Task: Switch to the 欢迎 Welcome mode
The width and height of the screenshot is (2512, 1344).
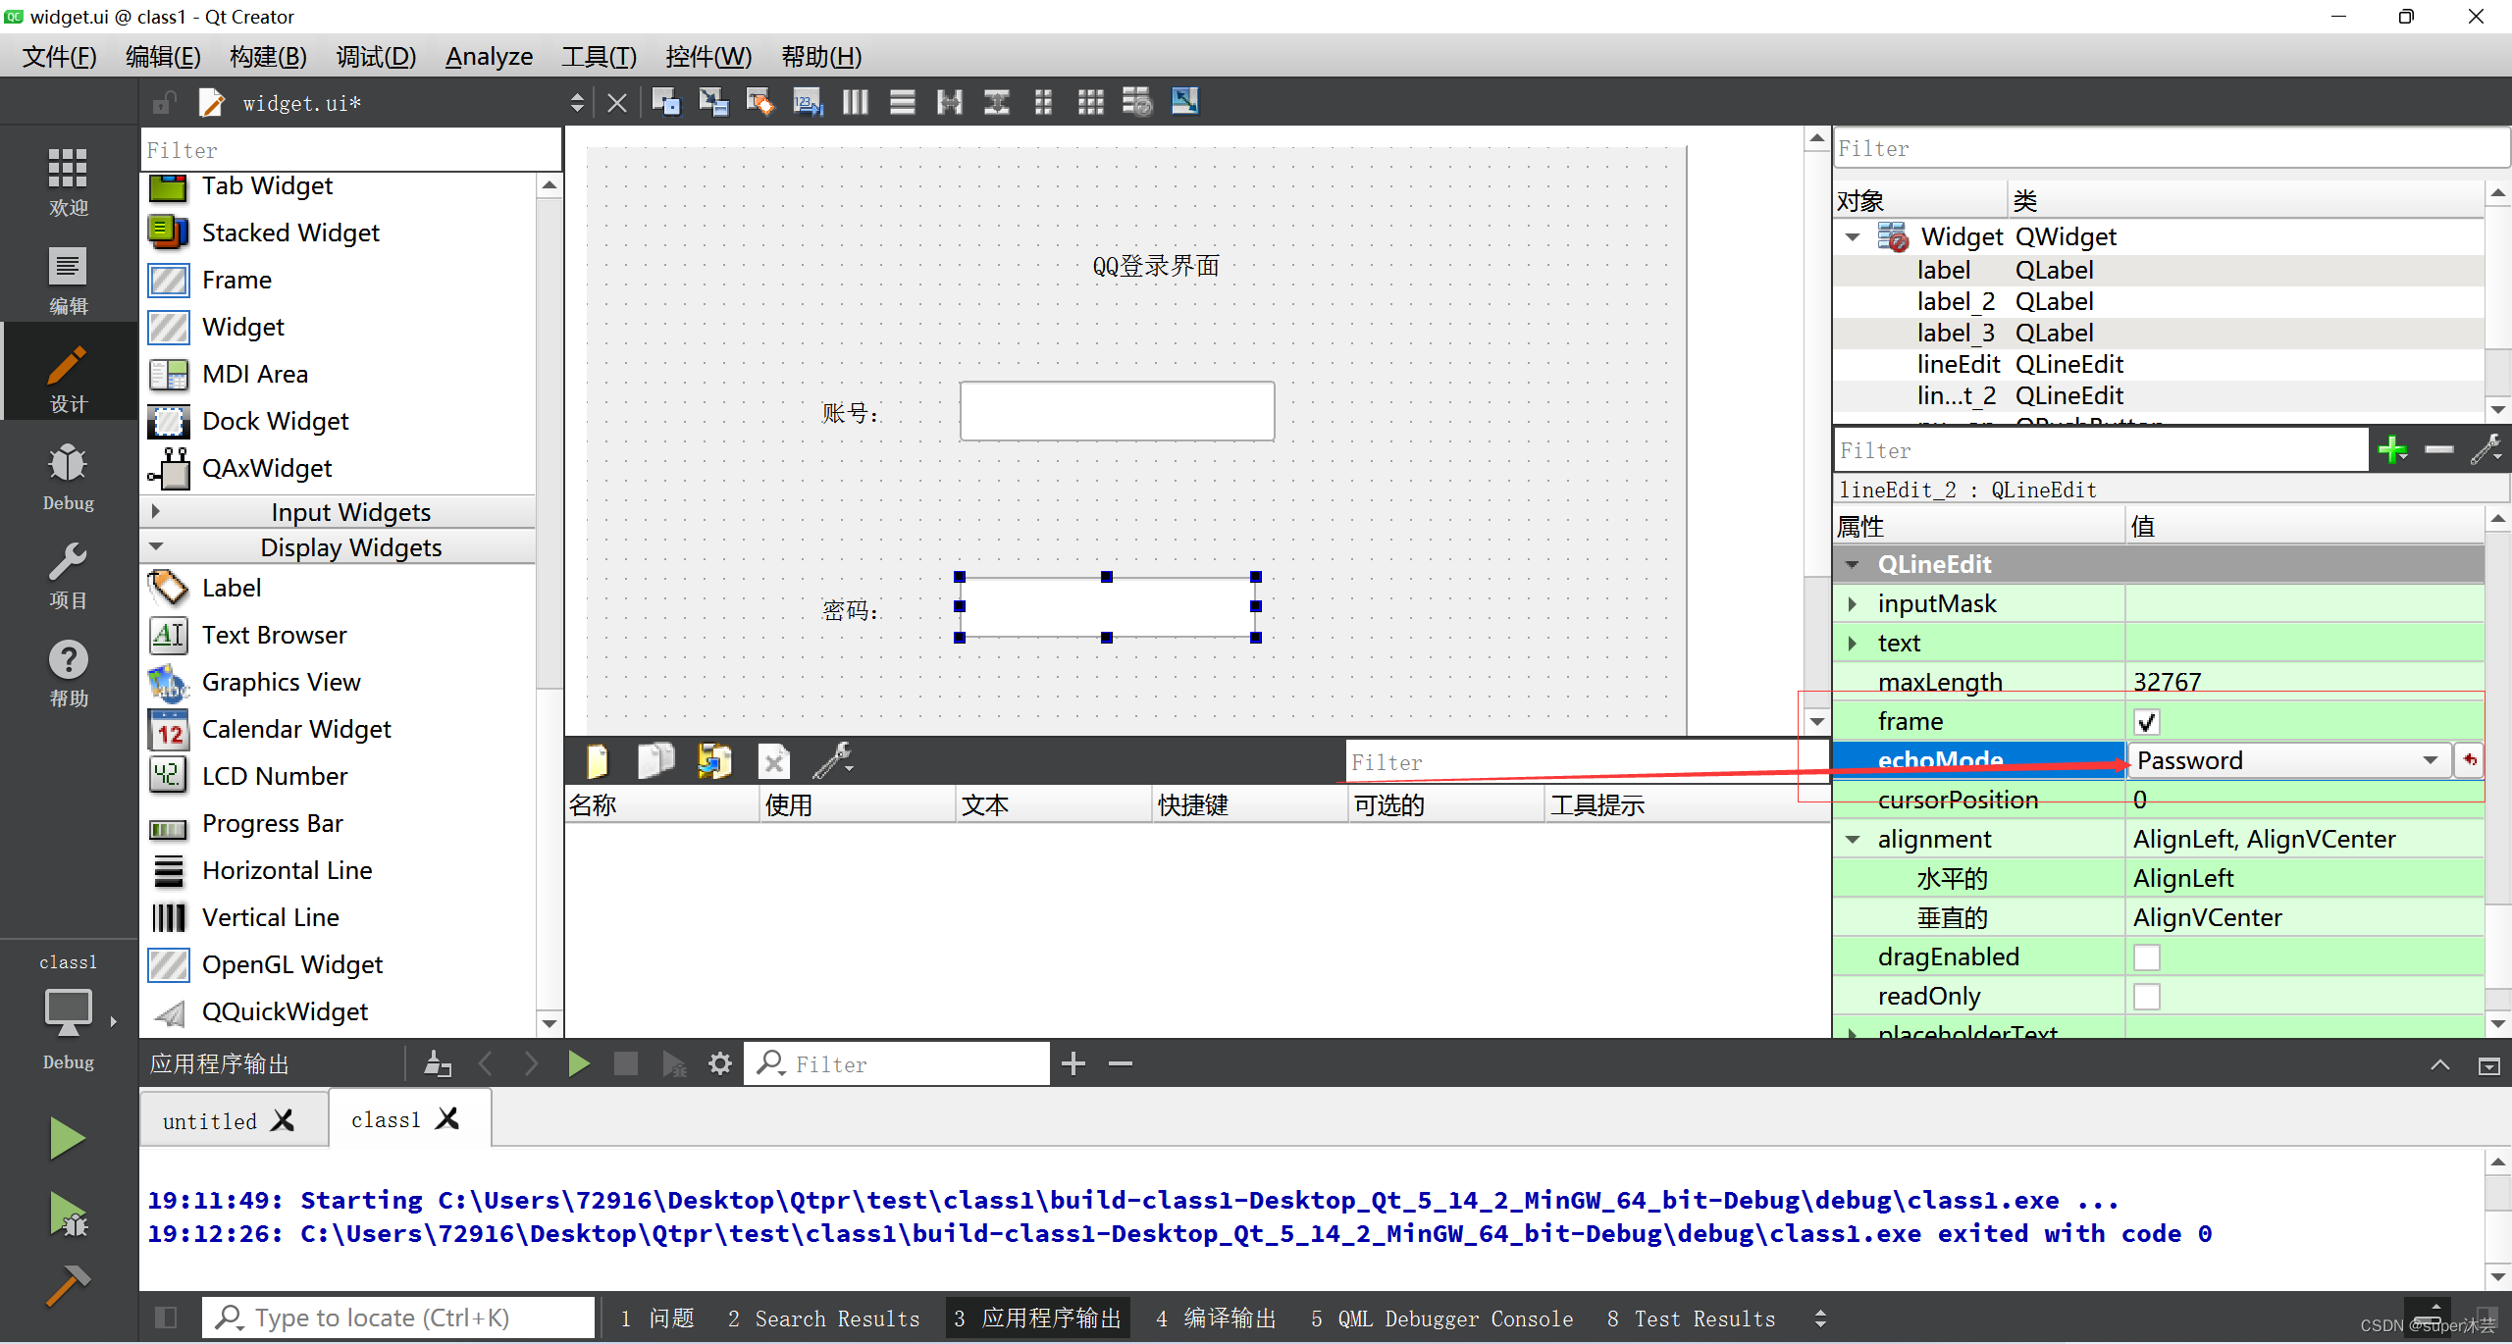Action: coord(68,181)
